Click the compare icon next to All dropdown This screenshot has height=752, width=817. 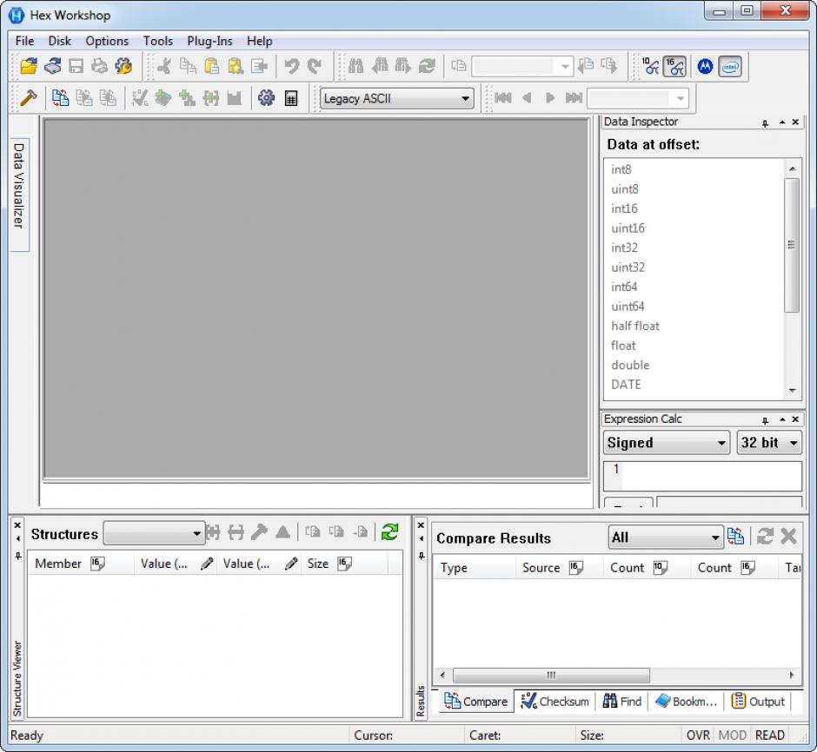[x=735, y=536]
